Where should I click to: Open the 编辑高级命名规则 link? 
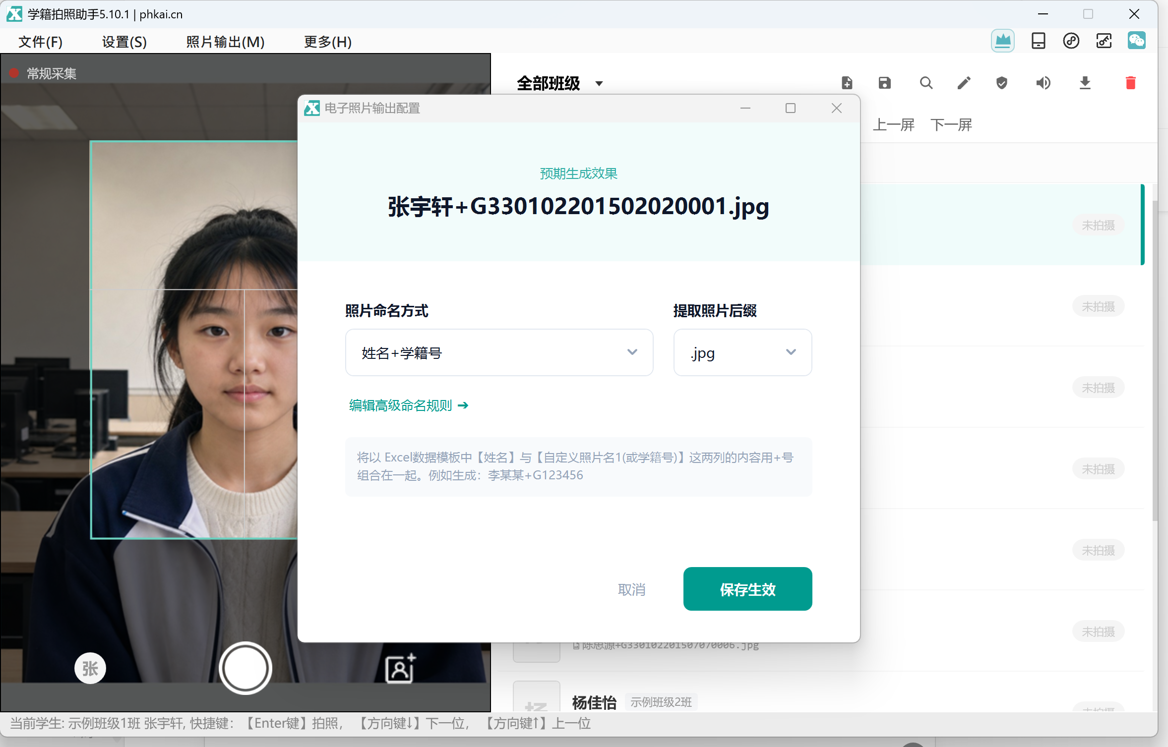click(409, 405)
